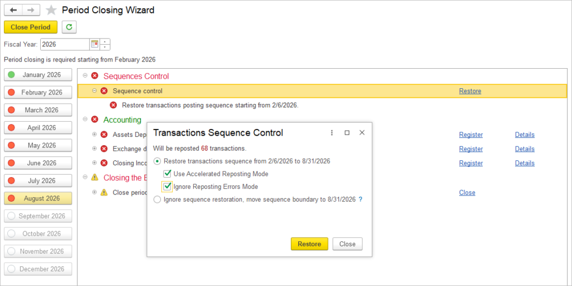
Task: Click the blue help question mark icon
Action: click(x=360, y=199)
